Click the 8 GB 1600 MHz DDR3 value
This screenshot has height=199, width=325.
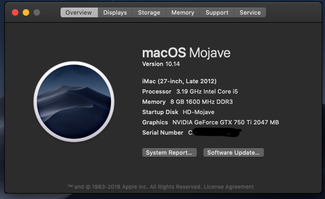click(202, 102)
